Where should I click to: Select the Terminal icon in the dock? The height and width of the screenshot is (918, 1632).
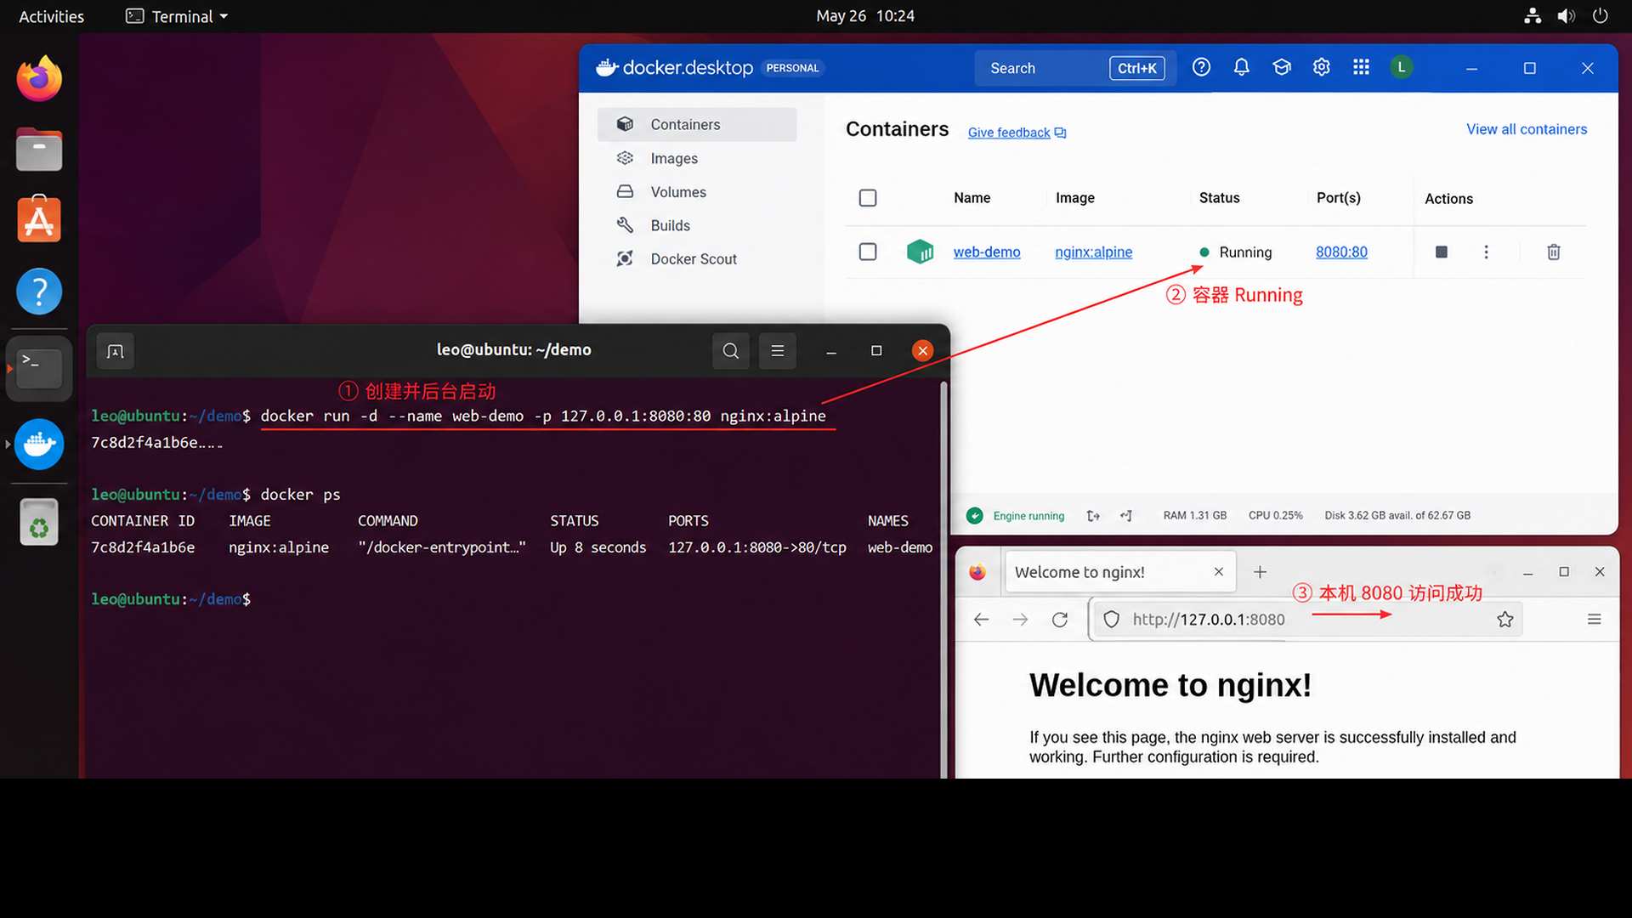point(39,368)
